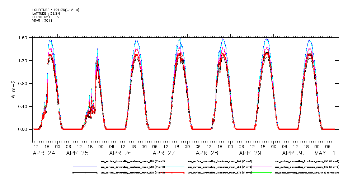Click legend label beside black x-marked line
Image resolution: width=362 pixels, height=181 pixels.
click(x=133, y=173)
